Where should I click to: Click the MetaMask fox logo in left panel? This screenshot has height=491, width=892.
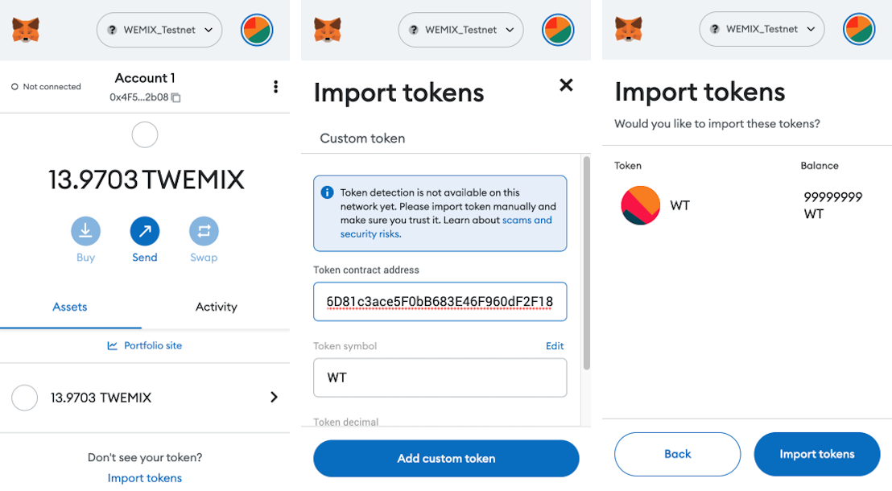click(26, 31)
